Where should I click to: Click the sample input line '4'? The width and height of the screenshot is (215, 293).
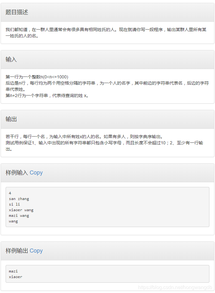pyautogui.click(x=10, y=193)
